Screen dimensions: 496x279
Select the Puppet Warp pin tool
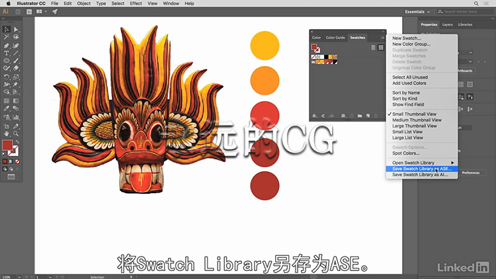tap(16, 85)
